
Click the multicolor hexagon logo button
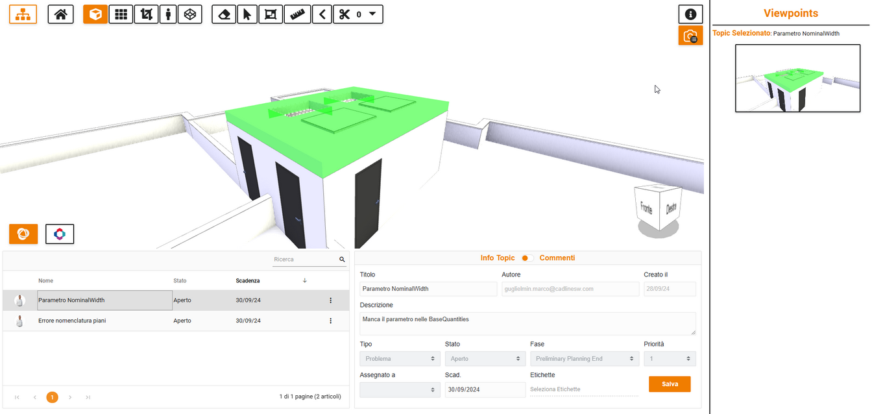60,234
